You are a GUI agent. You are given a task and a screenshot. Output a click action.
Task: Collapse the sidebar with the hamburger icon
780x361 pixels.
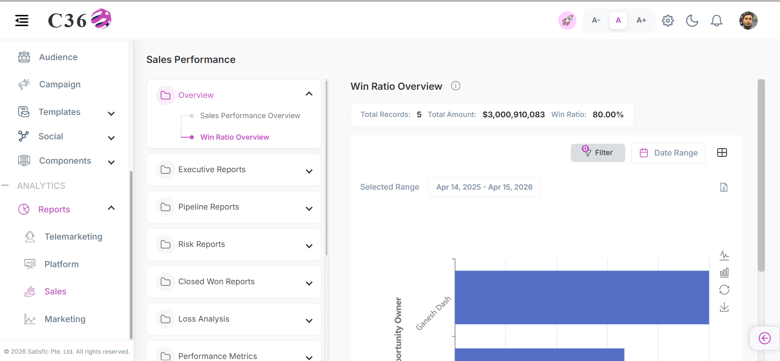(x=22, y=20)
